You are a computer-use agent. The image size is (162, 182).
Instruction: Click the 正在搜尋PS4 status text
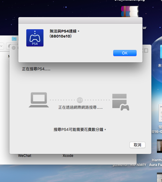tap(36, 69)
